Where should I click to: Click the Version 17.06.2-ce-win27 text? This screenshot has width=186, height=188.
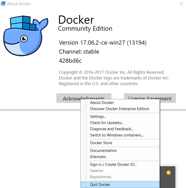103,43
